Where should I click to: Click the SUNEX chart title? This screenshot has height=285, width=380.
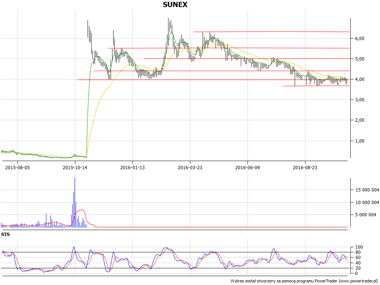pyautogui.click(x=175, y=4)
